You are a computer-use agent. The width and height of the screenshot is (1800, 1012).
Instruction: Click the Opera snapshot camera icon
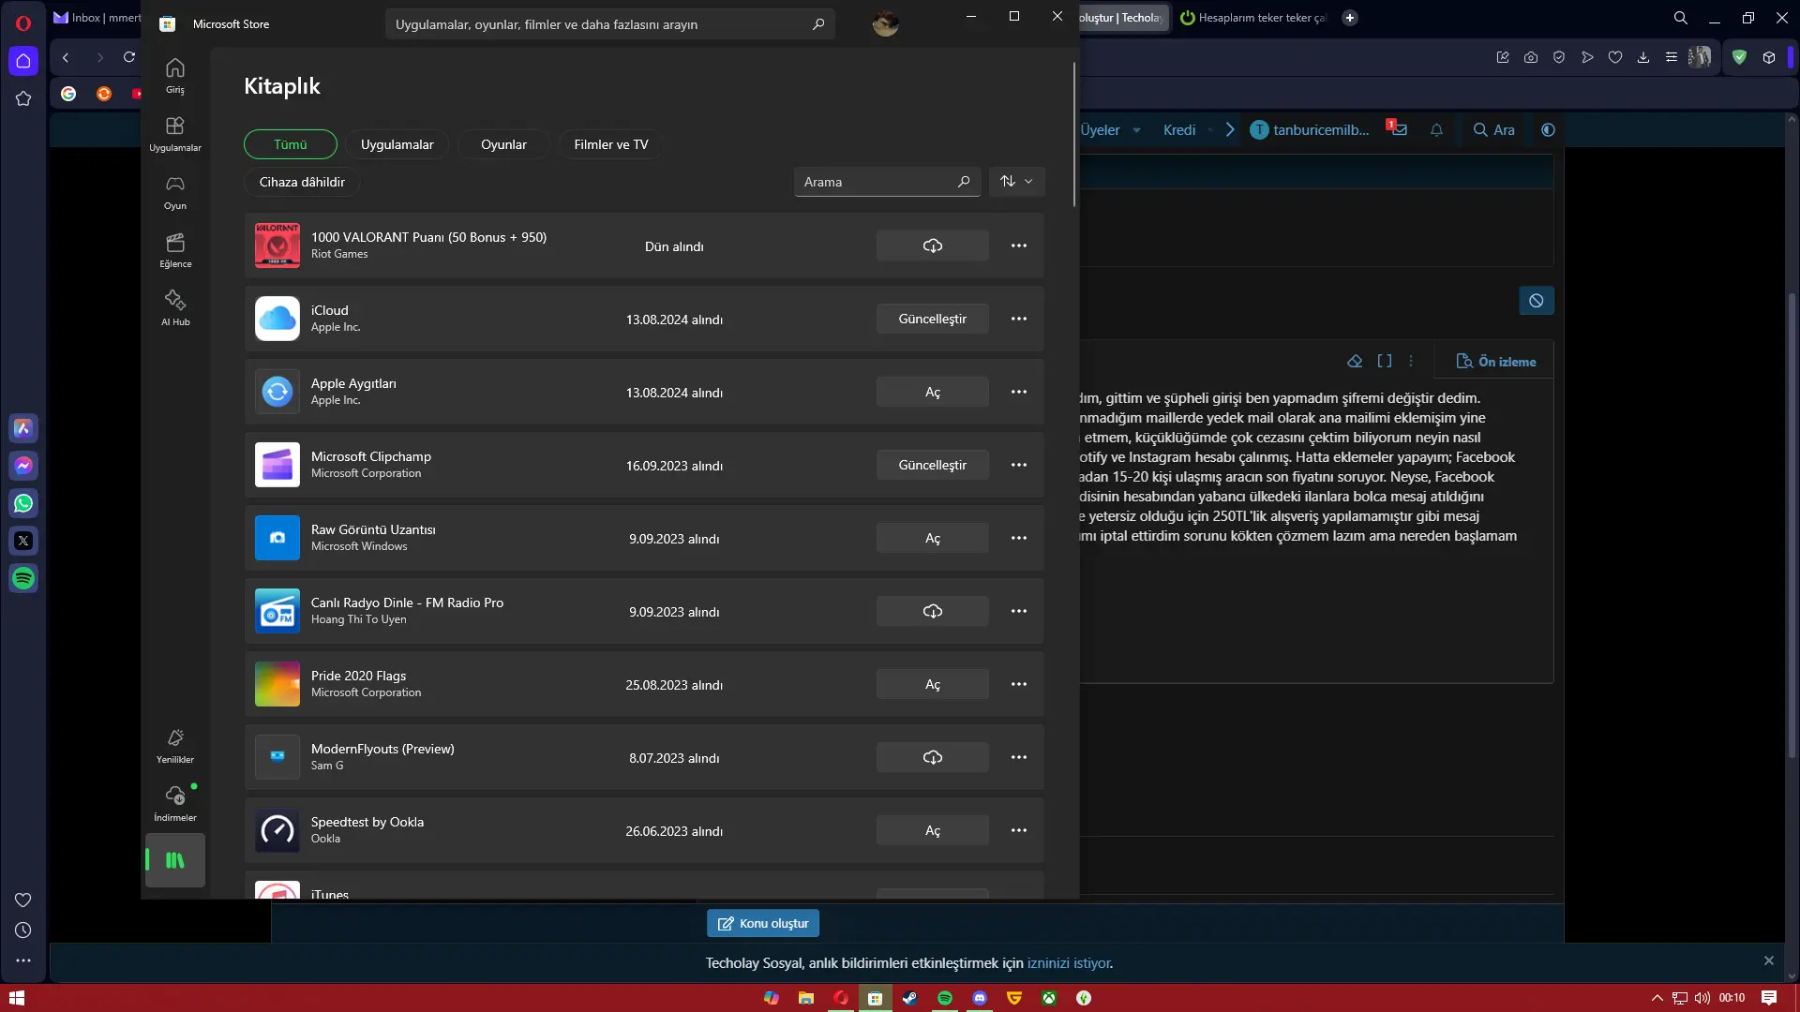1531,57
